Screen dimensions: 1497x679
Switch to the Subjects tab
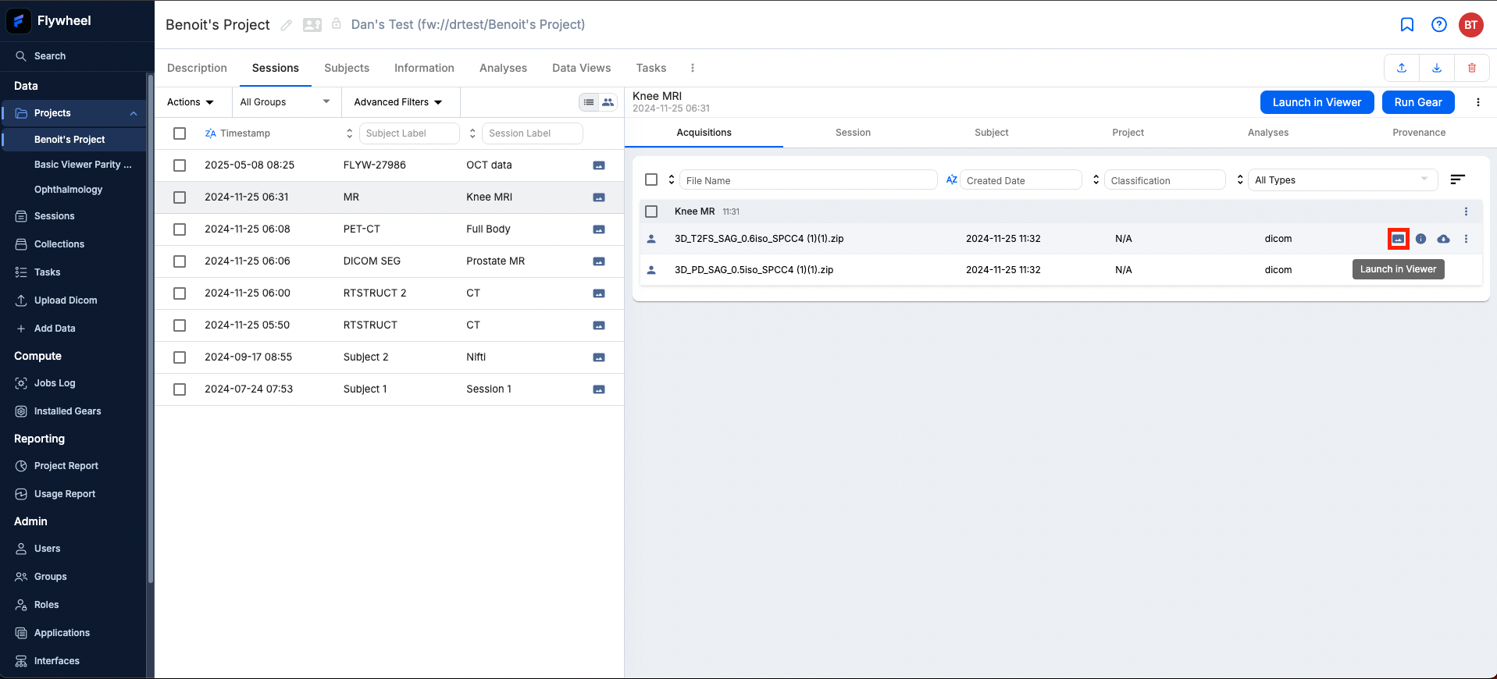pyautogui.click(x=347, y=68)
